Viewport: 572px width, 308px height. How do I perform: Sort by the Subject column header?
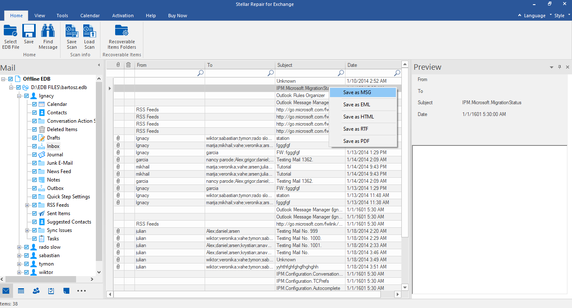(x=311, y=65)
